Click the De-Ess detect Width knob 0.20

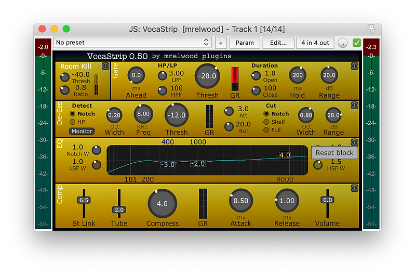(x=114, y=115)
